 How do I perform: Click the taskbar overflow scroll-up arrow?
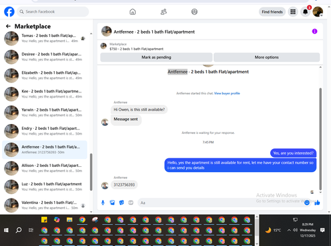257,217
